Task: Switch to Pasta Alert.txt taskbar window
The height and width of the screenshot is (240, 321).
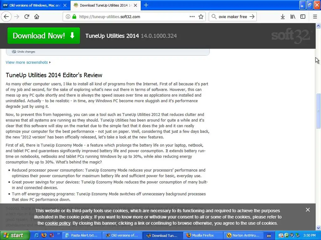Action: point(82,236)
